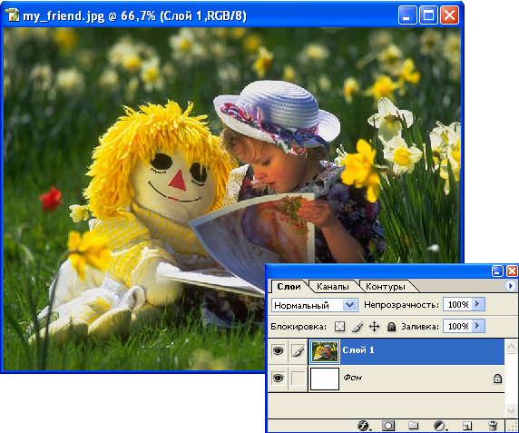Lock all padlock icon beside Блокировка
This screenshot has width=519, height=433.
pos(391,327)
